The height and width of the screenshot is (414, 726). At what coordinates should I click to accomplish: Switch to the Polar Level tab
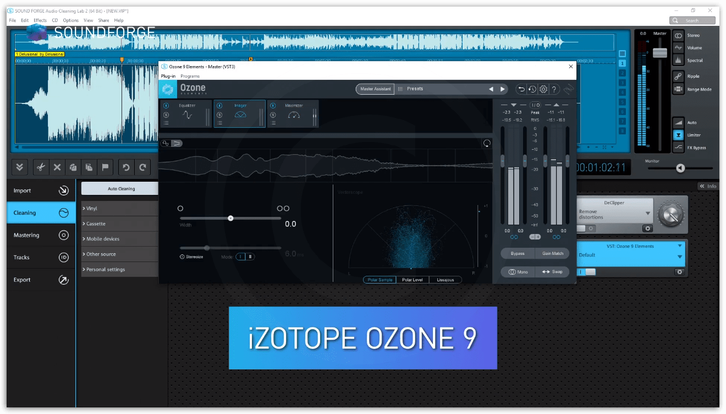pyautogui.click(x=413, y=279)
